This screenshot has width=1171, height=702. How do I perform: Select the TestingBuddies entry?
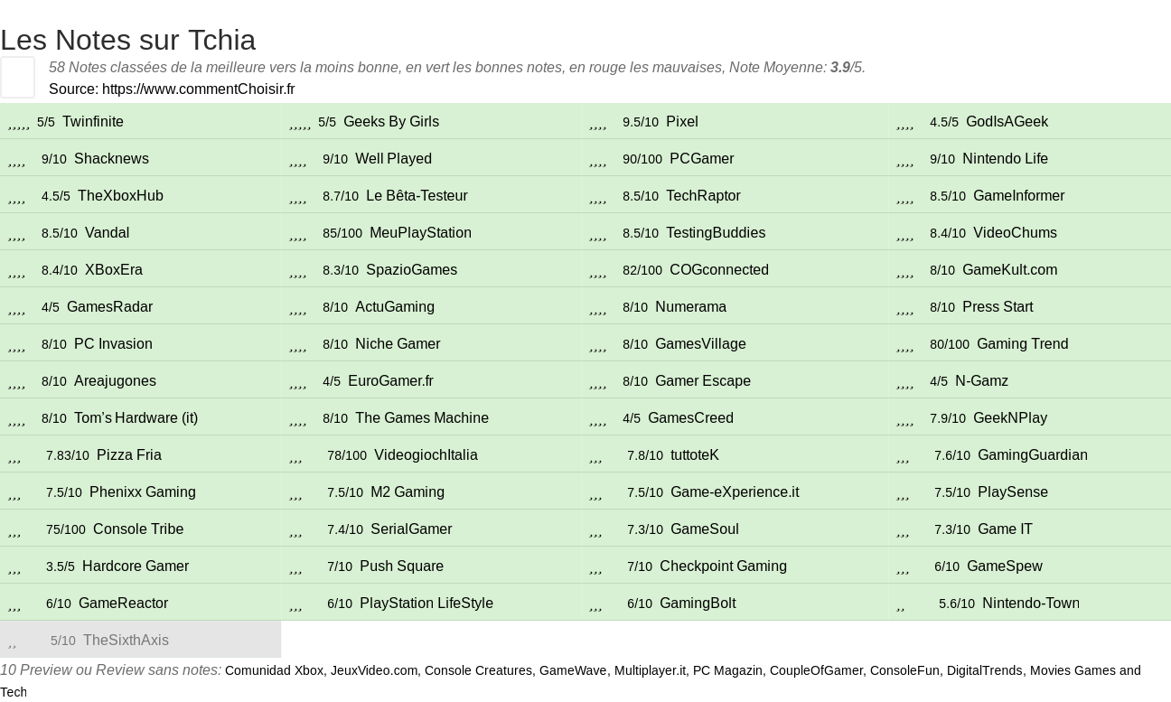(716, 232)
